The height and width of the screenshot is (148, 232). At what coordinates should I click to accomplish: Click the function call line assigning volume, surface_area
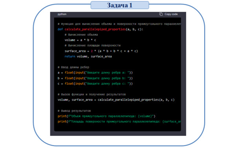pos(116,100)
